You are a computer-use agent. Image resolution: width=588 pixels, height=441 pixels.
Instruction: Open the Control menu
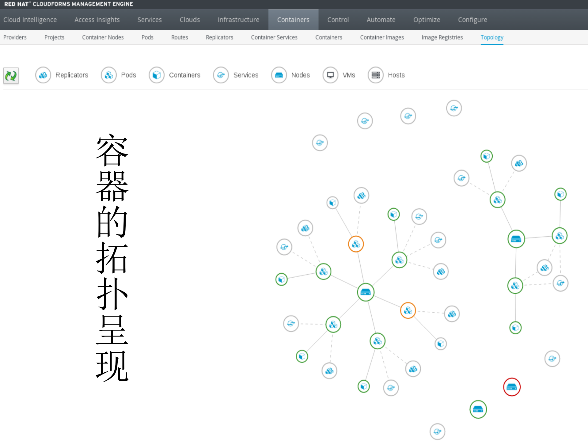[x=338, y=19]
